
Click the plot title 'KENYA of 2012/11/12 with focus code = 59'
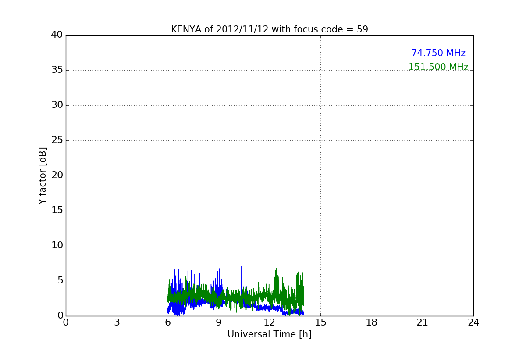(x=270, y=29)
